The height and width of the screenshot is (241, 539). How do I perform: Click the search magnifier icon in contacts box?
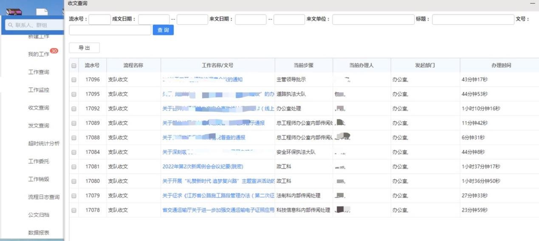11,25
